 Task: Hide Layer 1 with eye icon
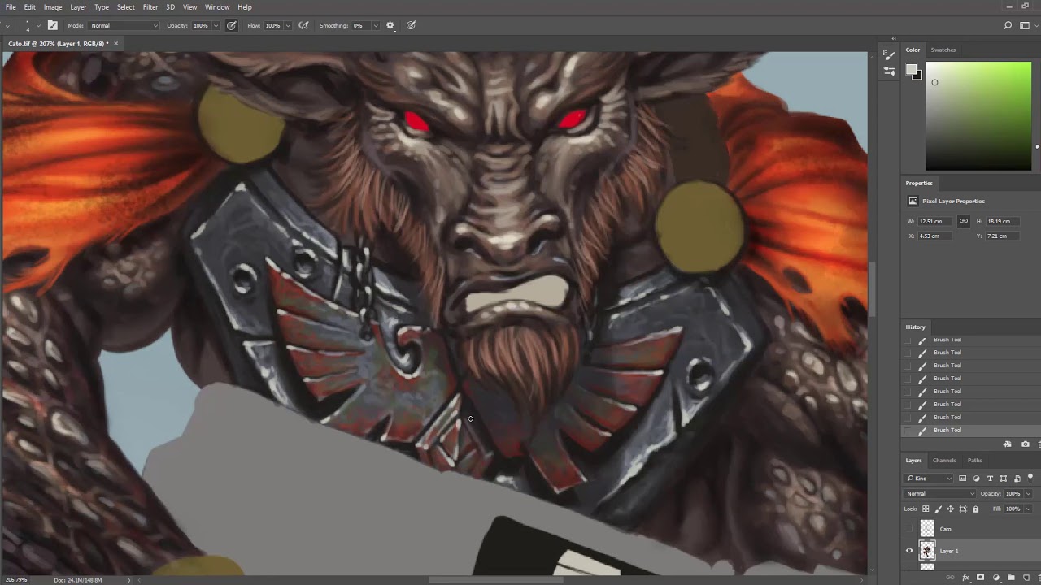click(909, 551)
